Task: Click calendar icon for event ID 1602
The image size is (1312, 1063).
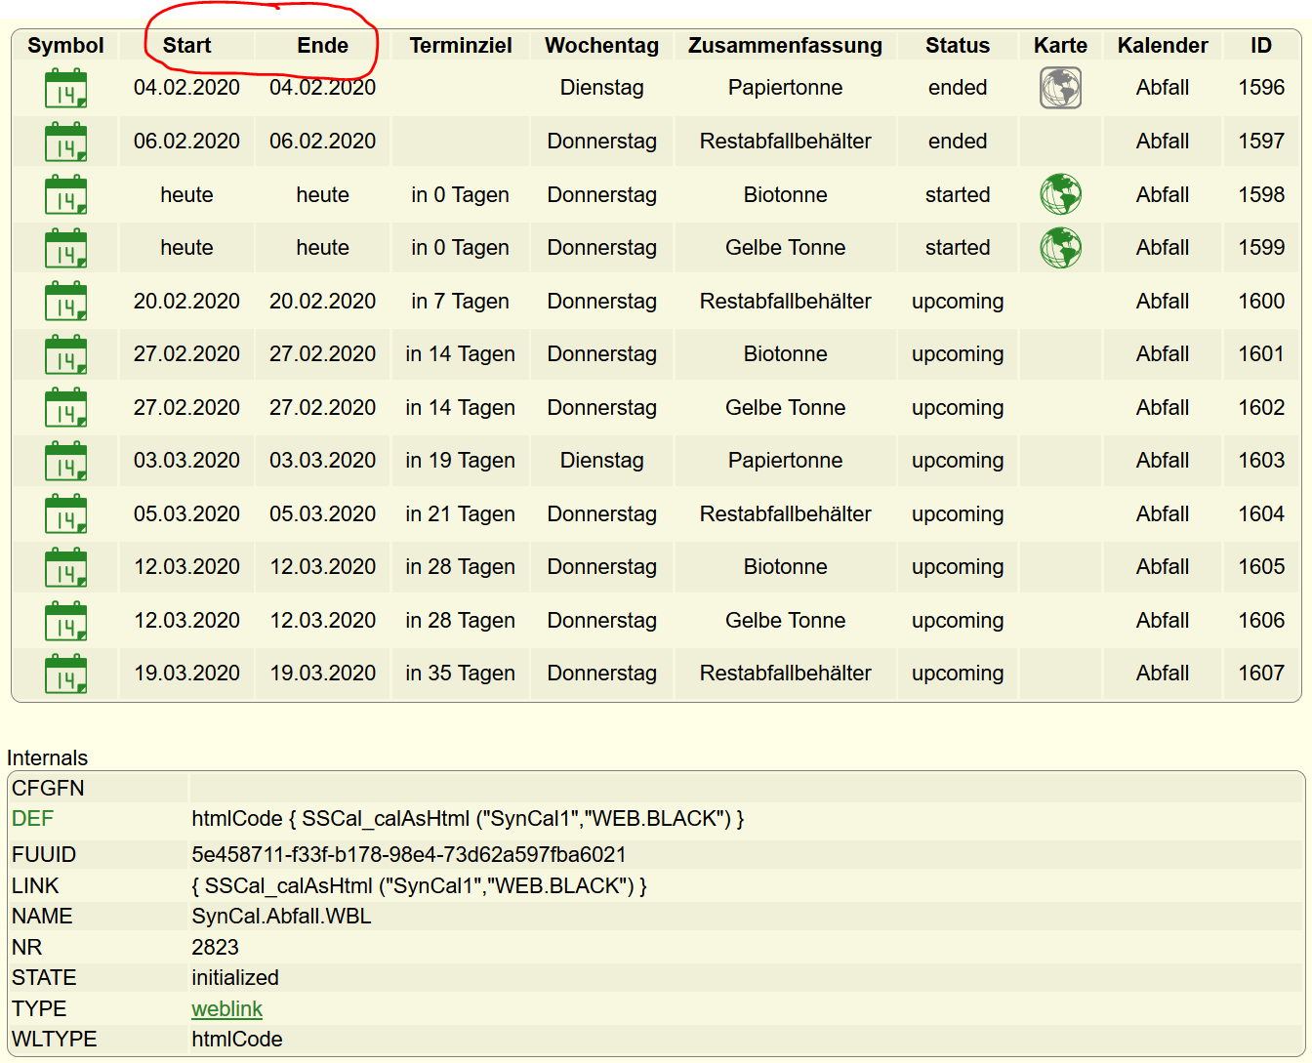Action: pyautogui.click(x=65, y=407)
